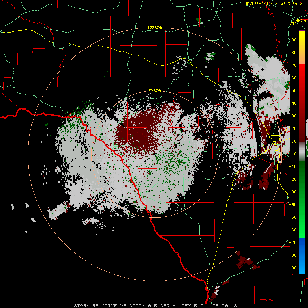
Task: Click the -10 value on velocity scale
Action: 293,167
